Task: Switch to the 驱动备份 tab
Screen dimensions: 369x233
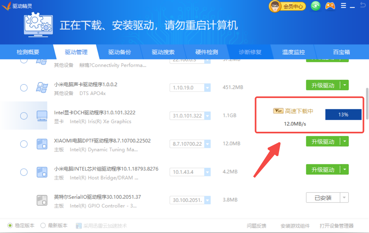Action: pos(119,52)
